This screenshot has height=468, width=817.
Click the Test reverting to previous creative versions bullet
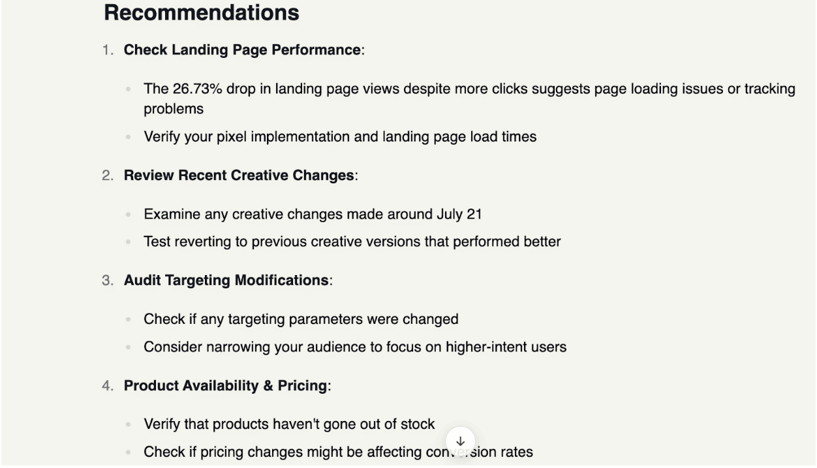click(x=352, y=241)
